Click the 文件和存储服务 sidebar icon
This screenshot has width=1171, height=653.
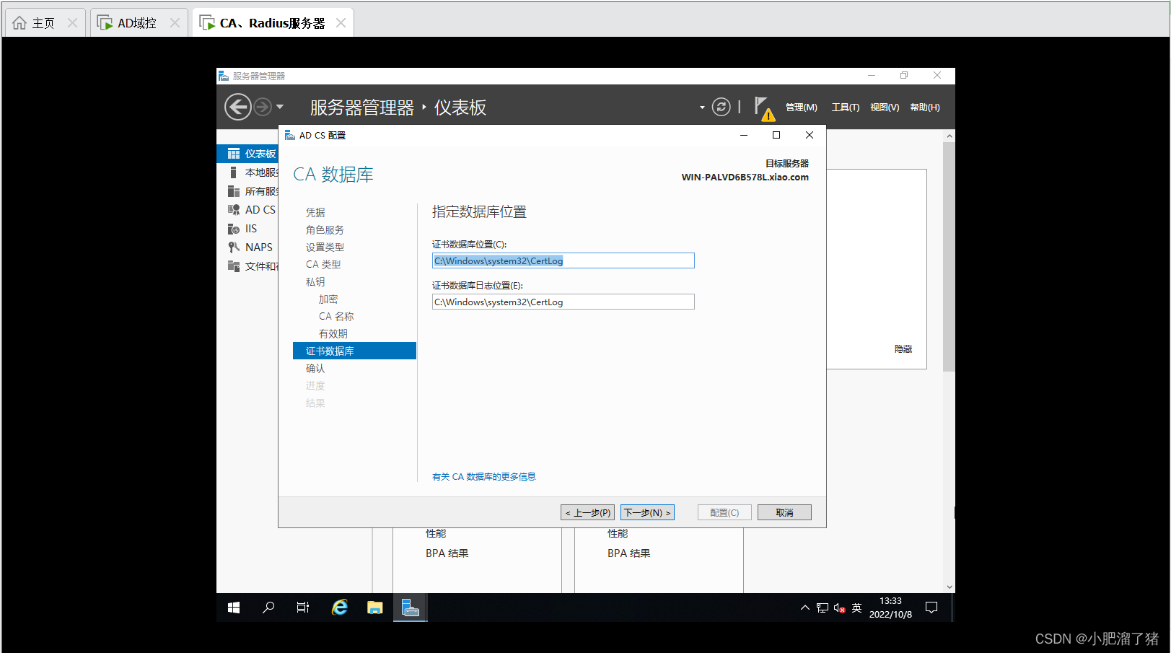pos(234,266)
